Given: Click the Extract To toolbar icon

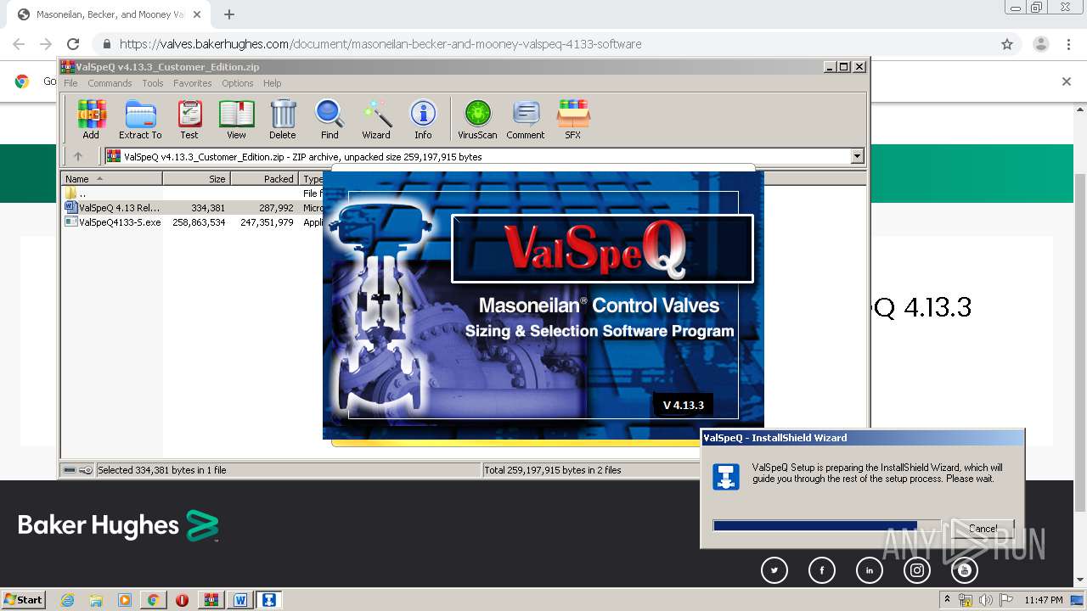Looking at the screenshot, I should (140, 120).
